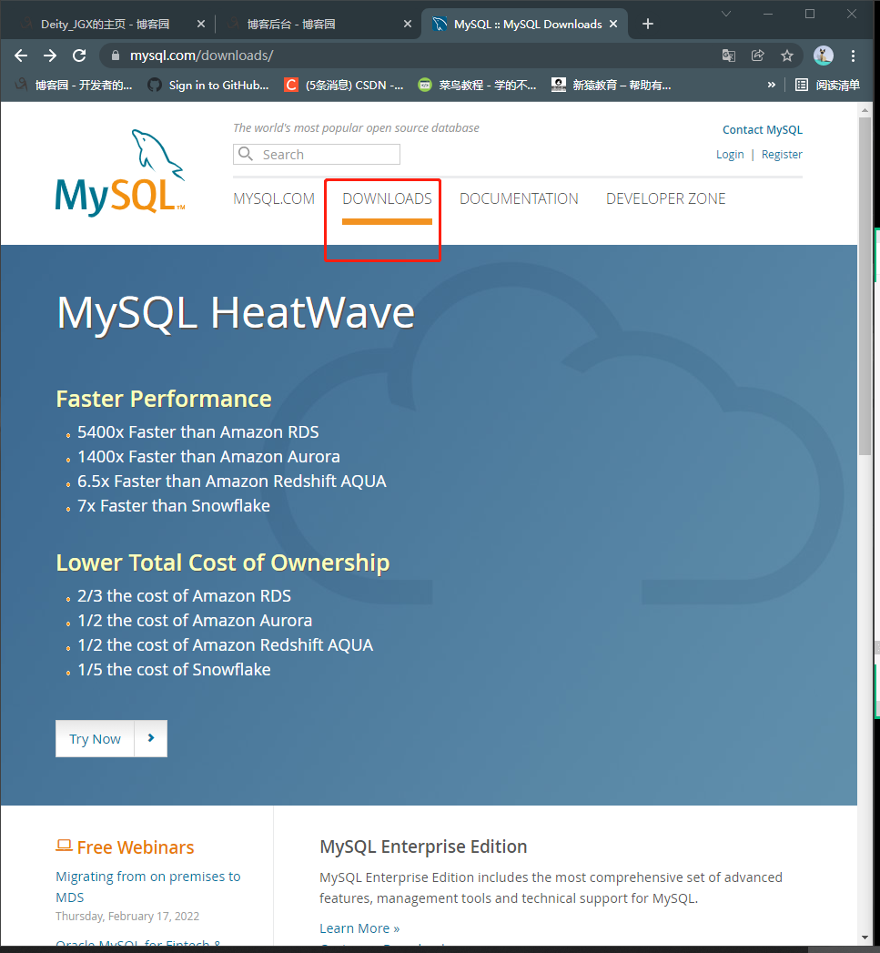Open Migrating from on premises webinar
880x953 pixels.
pyautogui.click(x=148, y=887)
